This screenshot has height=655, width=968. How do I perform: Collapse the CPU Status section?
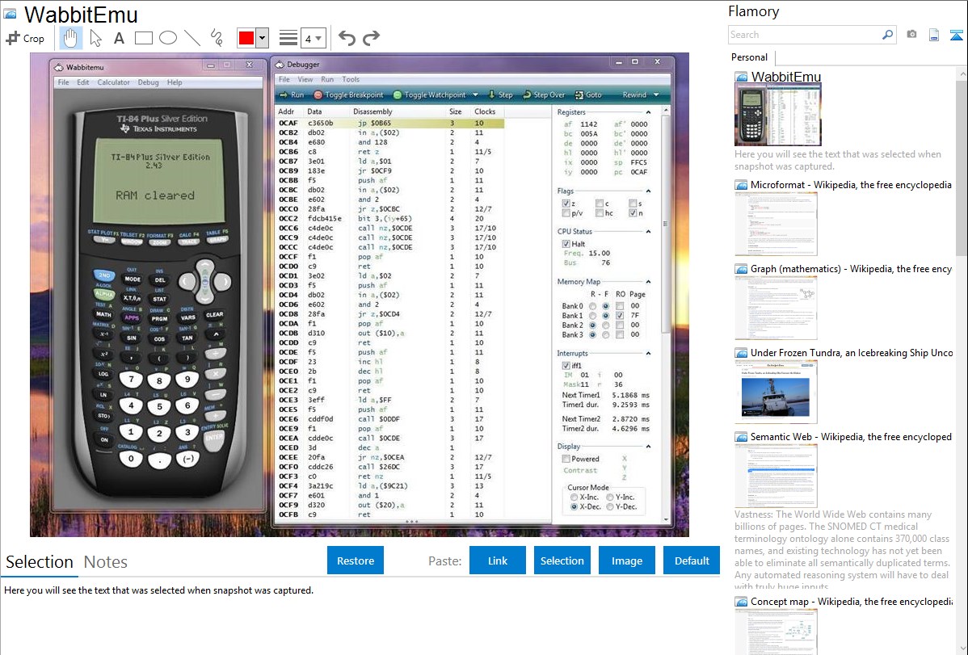pos(648,232)
